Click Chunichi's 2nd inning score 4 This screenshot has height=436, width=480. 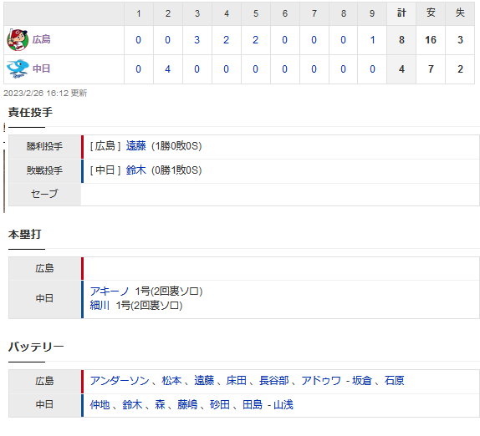coord(167,69)
